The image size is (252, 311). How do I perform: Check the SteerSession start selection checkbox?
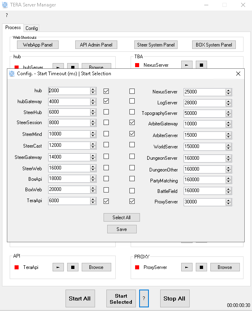(106, 123)
